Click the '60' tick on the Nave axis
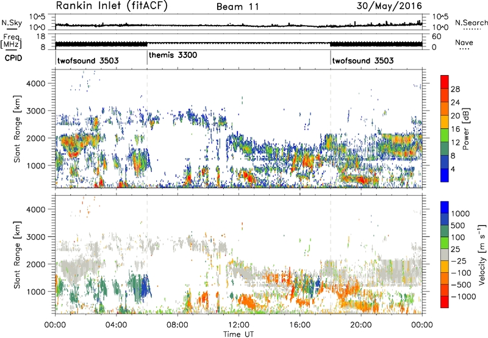 click(437, 37)
